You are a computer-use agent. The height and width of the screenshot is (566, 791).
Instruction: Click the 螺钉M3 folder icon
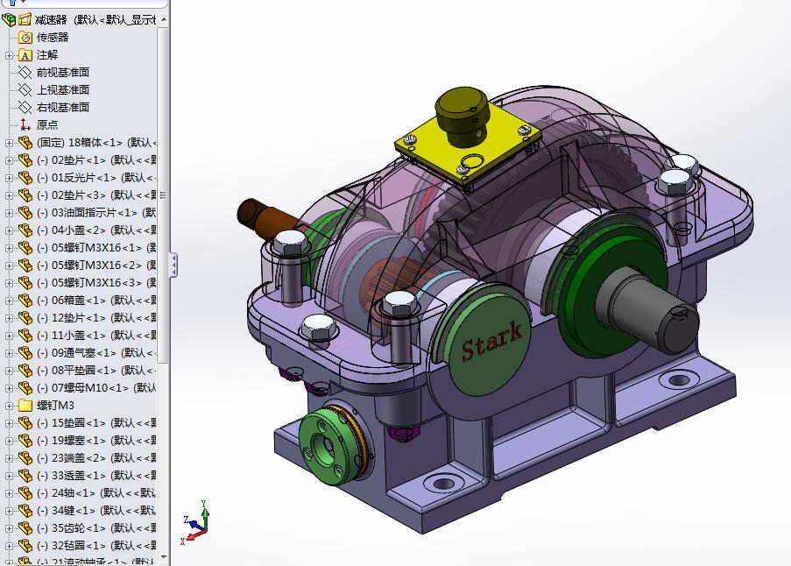point(25,405)
